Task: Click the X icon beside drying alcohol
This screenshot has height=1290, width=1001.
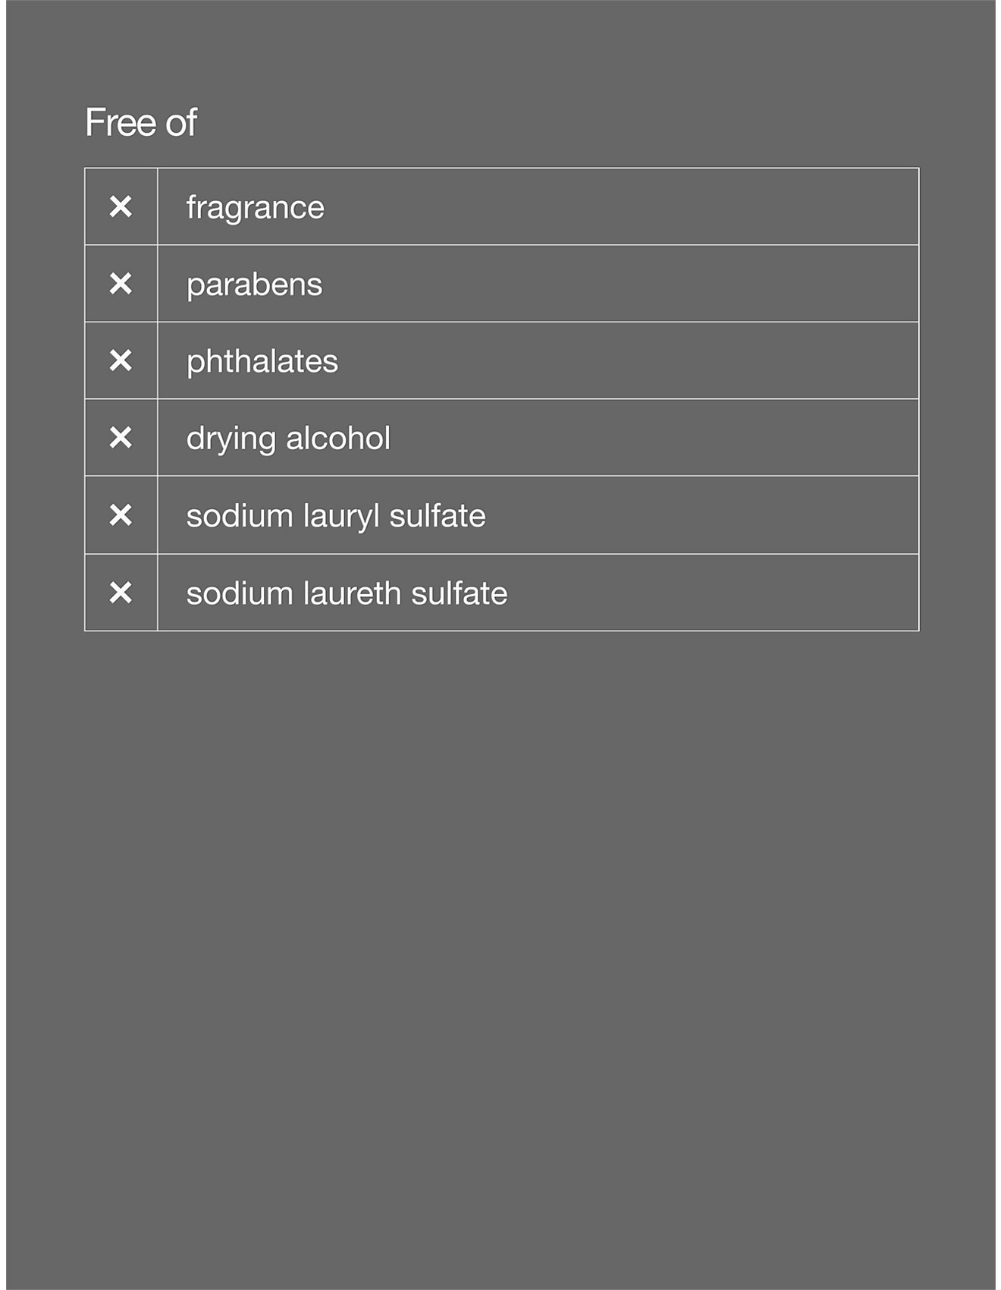Action: 121,438
